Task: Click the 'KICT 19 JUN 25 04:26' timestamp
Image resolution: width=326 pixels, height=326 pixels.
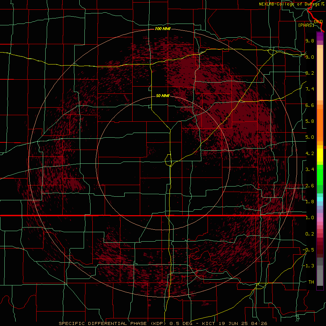Action: point(234,323)
